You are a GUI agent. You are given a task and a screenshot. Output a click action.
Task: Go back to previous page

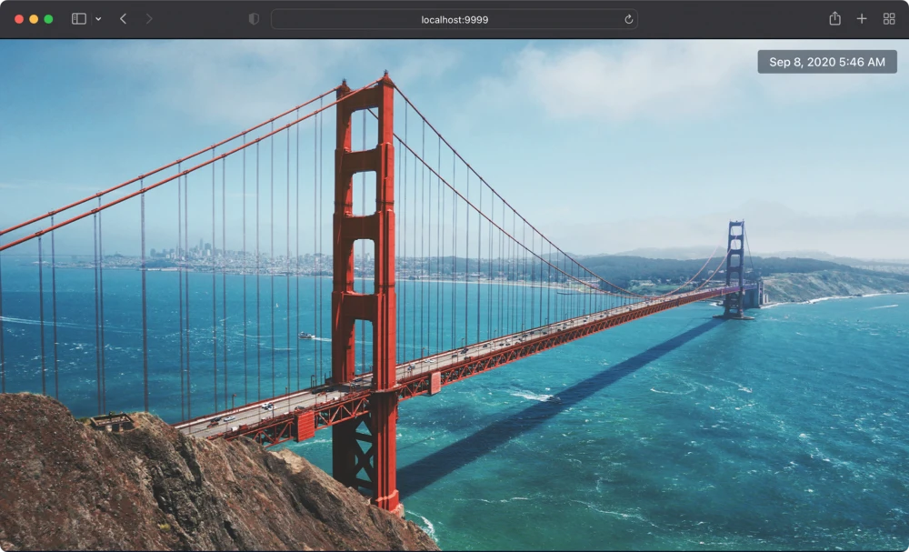tap(123, 19)
